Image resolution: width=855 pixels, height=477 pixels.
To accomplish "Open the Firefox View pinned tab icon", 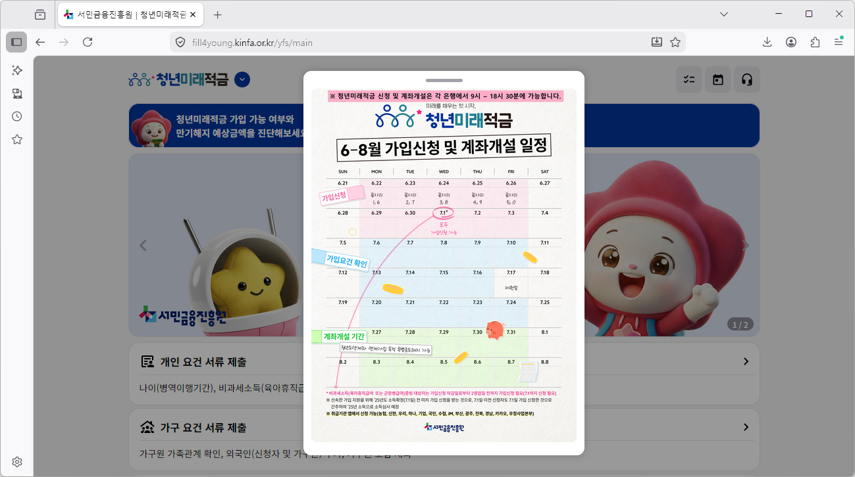I will [x=40, y=14].
